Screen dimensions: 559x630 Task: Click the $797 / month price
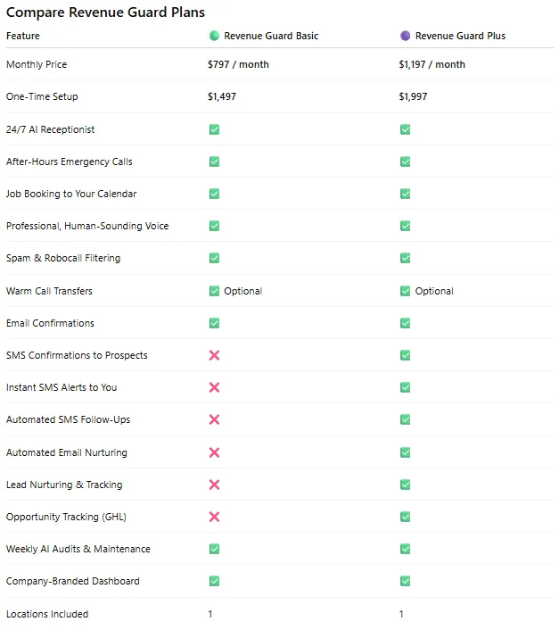coord(238,65)
